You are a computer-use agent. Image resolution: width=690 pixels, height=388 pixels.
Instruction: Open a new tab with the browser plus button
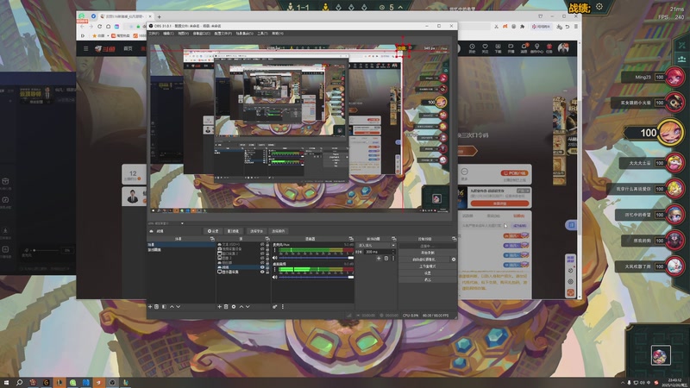pyautogui.click(x=159, y=16)
